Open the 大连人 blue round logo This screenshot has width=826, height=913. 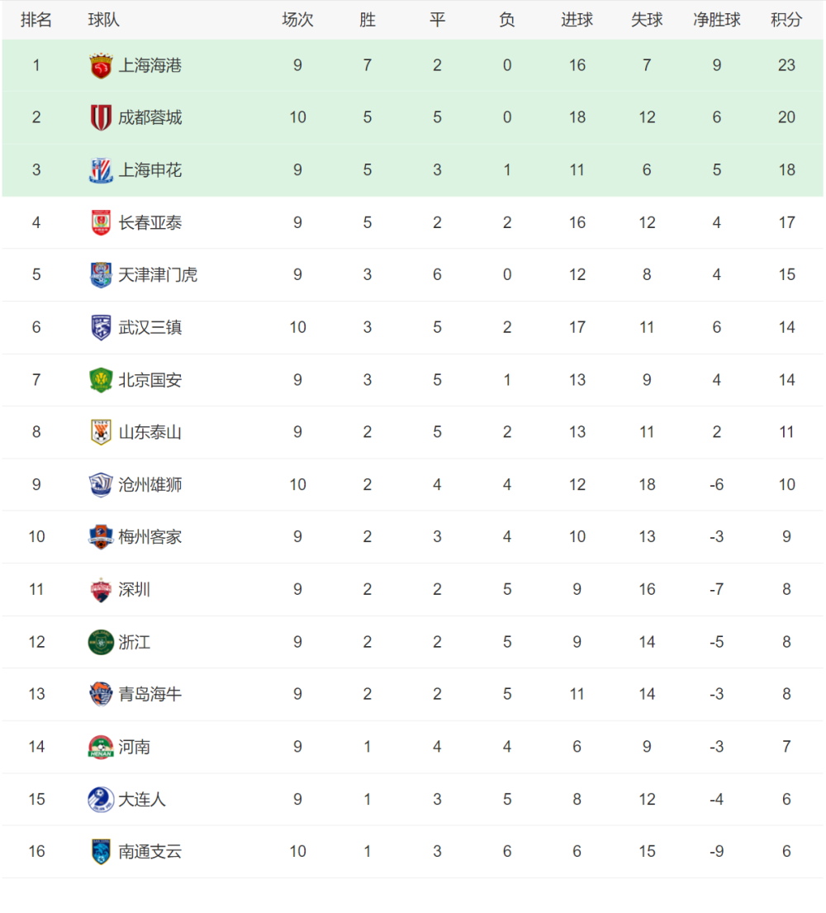tap(101, 800)
